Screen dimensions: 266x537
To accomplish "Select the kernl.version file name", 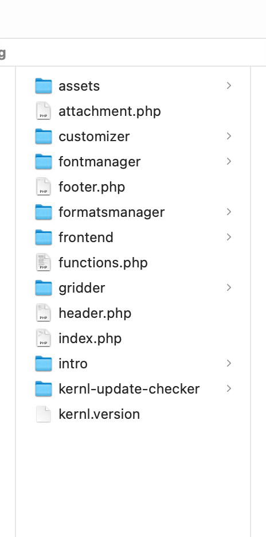I will [x=99, y=414].
